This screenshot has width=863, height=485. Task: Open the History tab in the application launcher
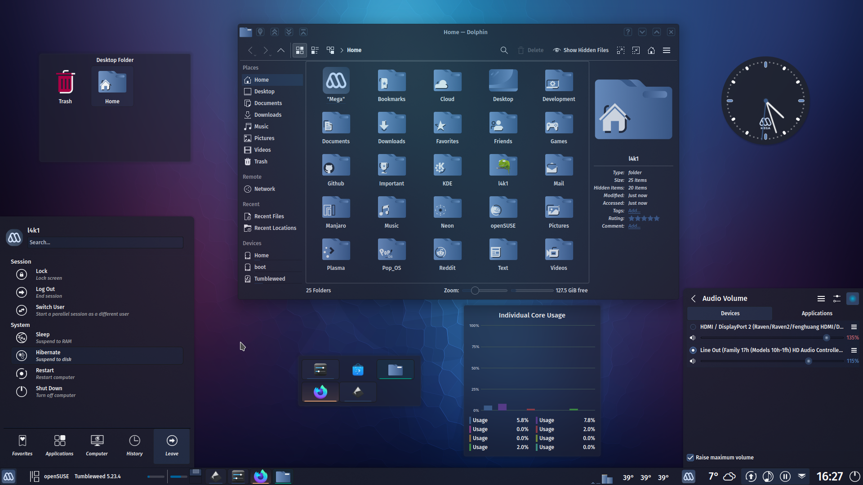(134, 445)
